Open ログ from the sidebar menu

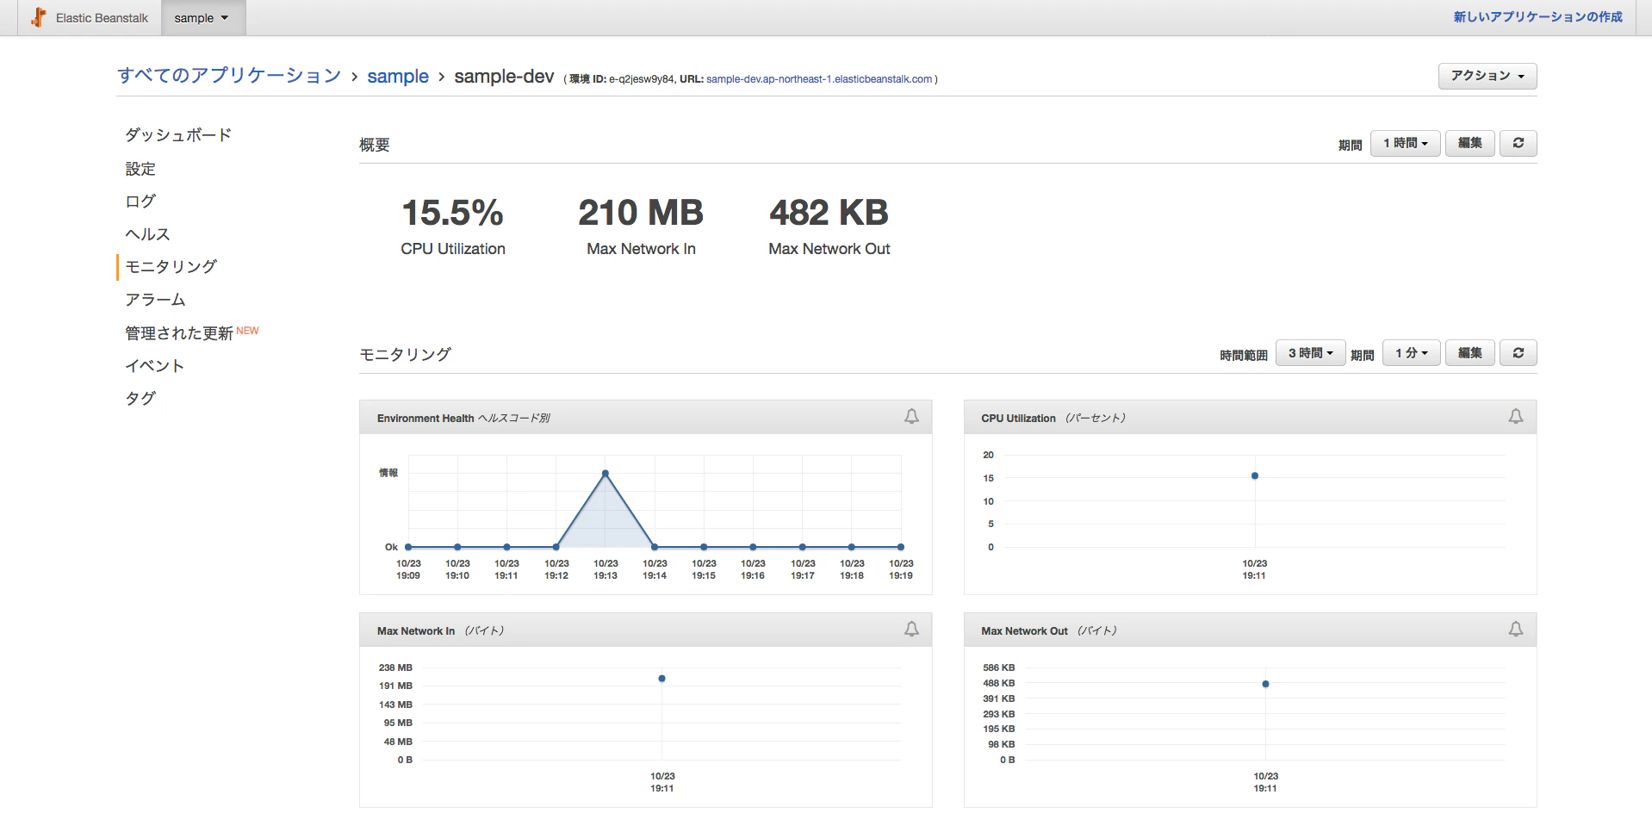tap(140, 201)
